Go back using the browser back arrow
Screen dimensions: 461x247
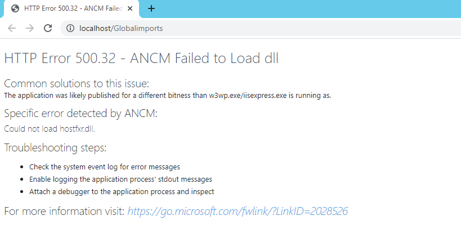pos(12,28)
